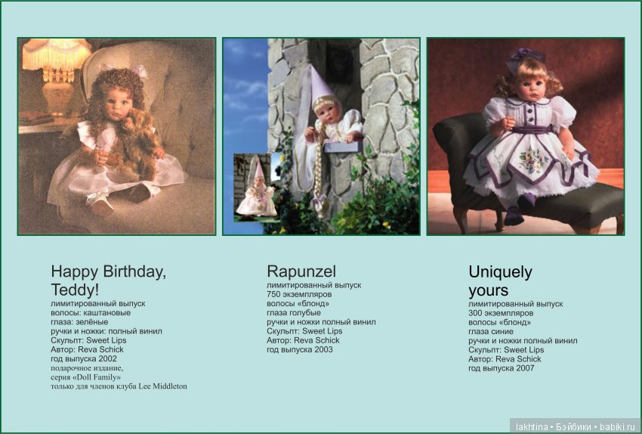Click the Lee Middleton club members note
The image size is (642, 434).
coord(119,386)
